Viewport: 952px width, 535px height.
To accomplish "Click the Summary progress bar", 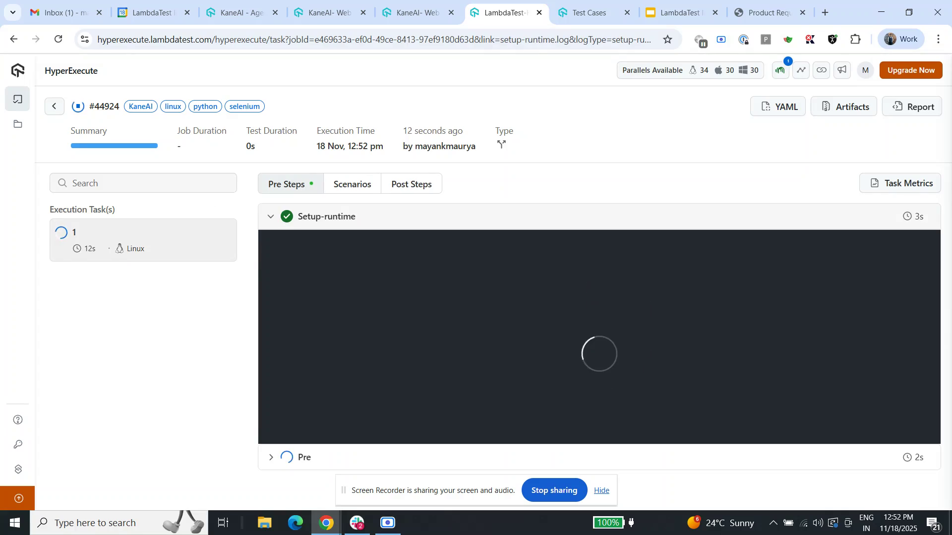I will pyautogui.click(x=114, y=145).
